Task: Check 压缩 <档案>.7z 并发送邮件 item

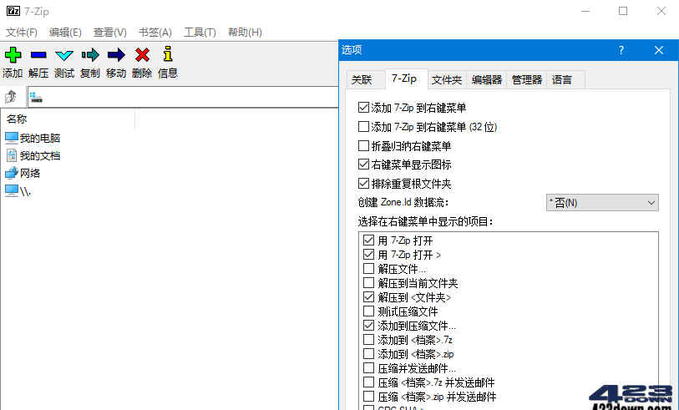Action: [x=368, y=382]
